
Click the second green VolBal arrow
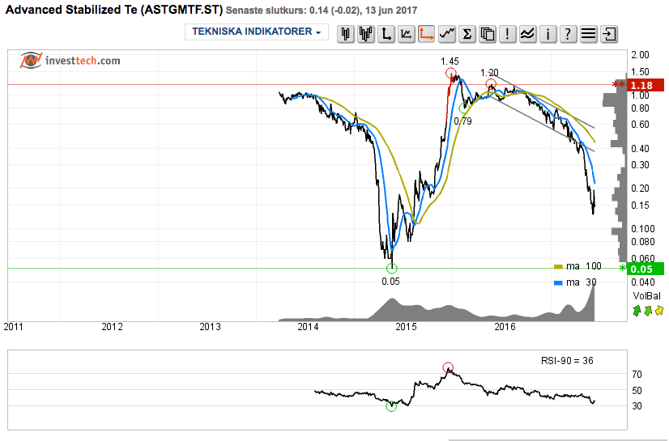point(648,311)
